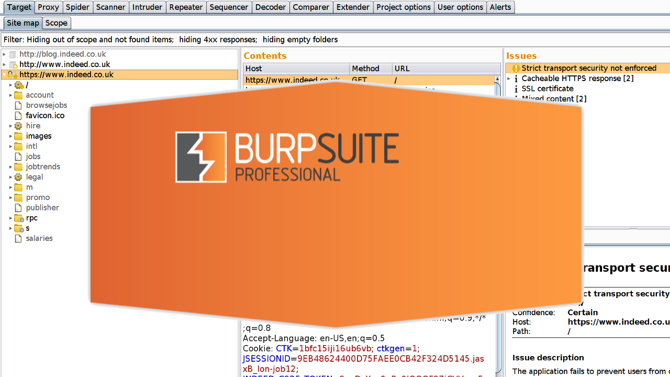
Task: Click the file icon next to "favicon.ico"
Action: click(18, 115)
